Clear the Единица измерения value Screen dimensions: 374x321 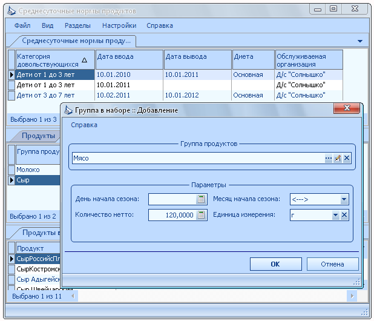(x=344, y=215)
